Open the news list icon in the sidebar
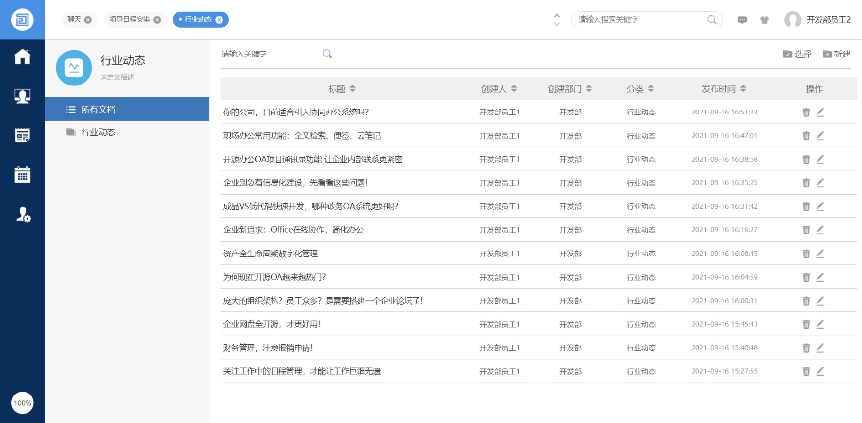 (22, 135)
